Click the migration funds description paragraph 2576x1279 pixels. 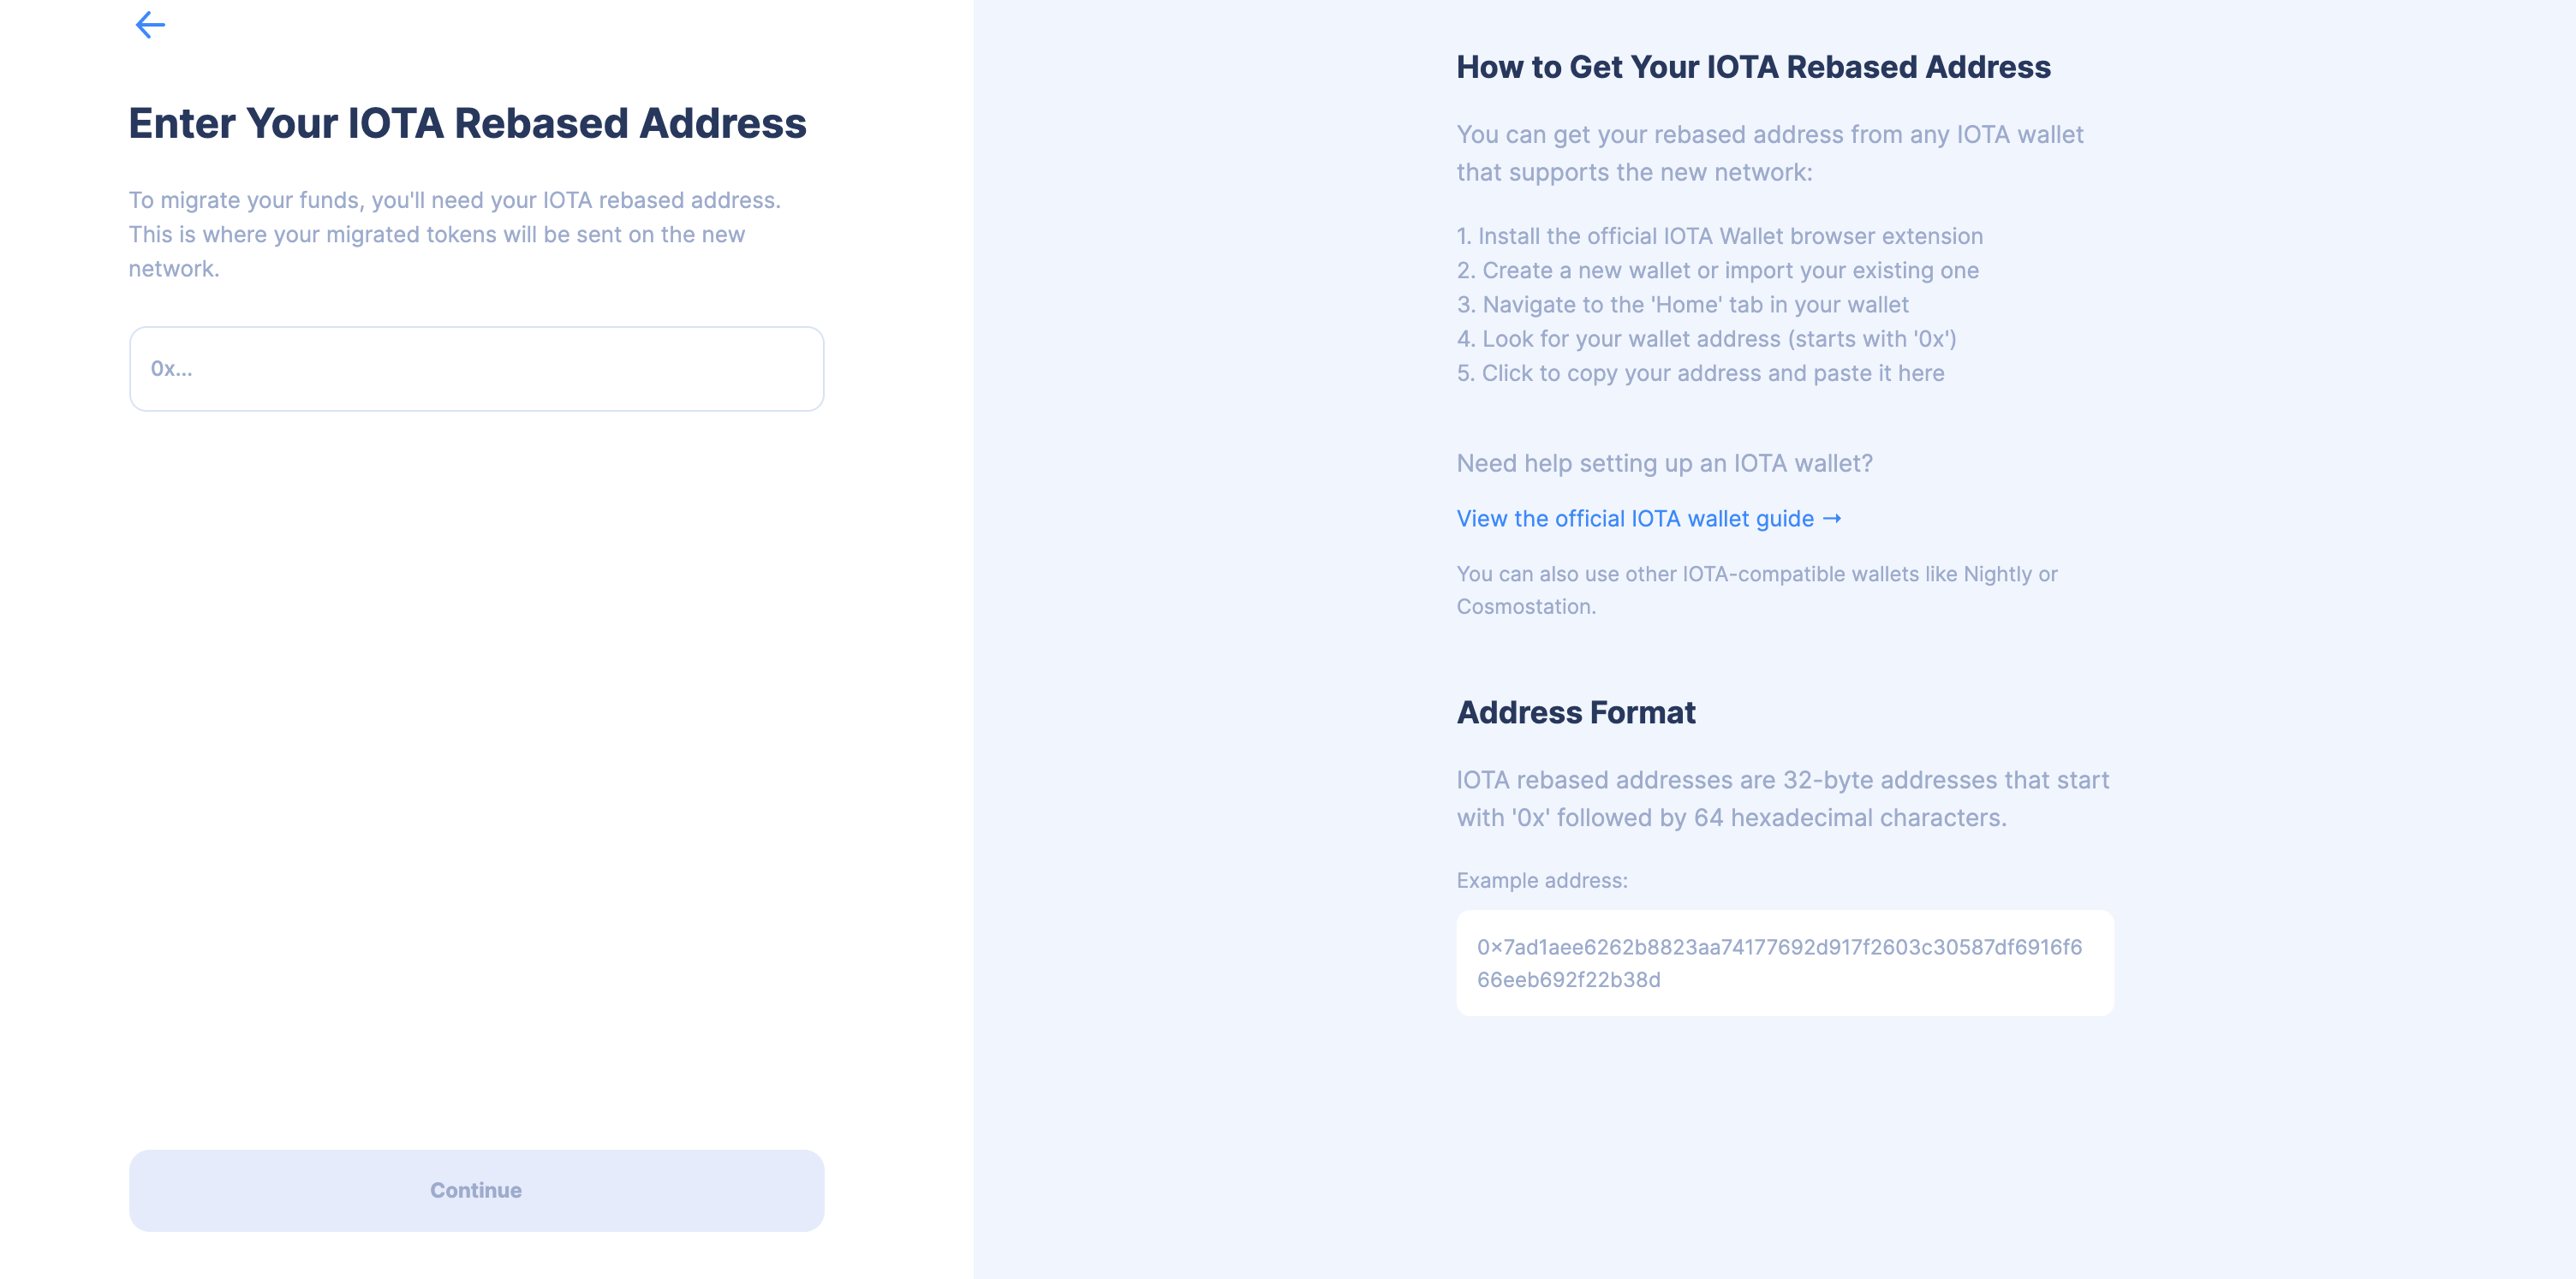click(455, 233)
